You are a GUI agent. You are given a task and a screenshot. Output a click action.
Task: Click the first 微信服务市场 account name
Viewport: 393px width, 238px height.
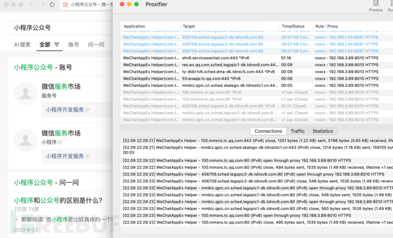[x=61, y=86]
